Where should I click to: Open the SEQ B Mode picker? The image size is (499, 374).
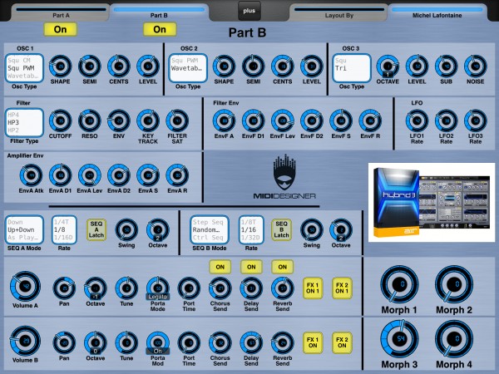(x=210, y=230)
